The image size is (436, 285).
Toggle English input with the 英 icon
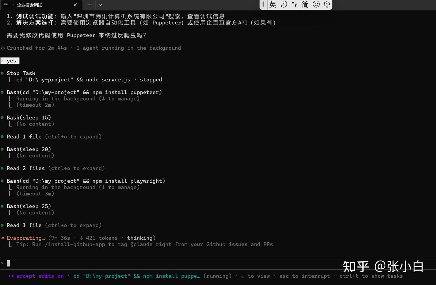pyautogui.click(x=272, y=5)
